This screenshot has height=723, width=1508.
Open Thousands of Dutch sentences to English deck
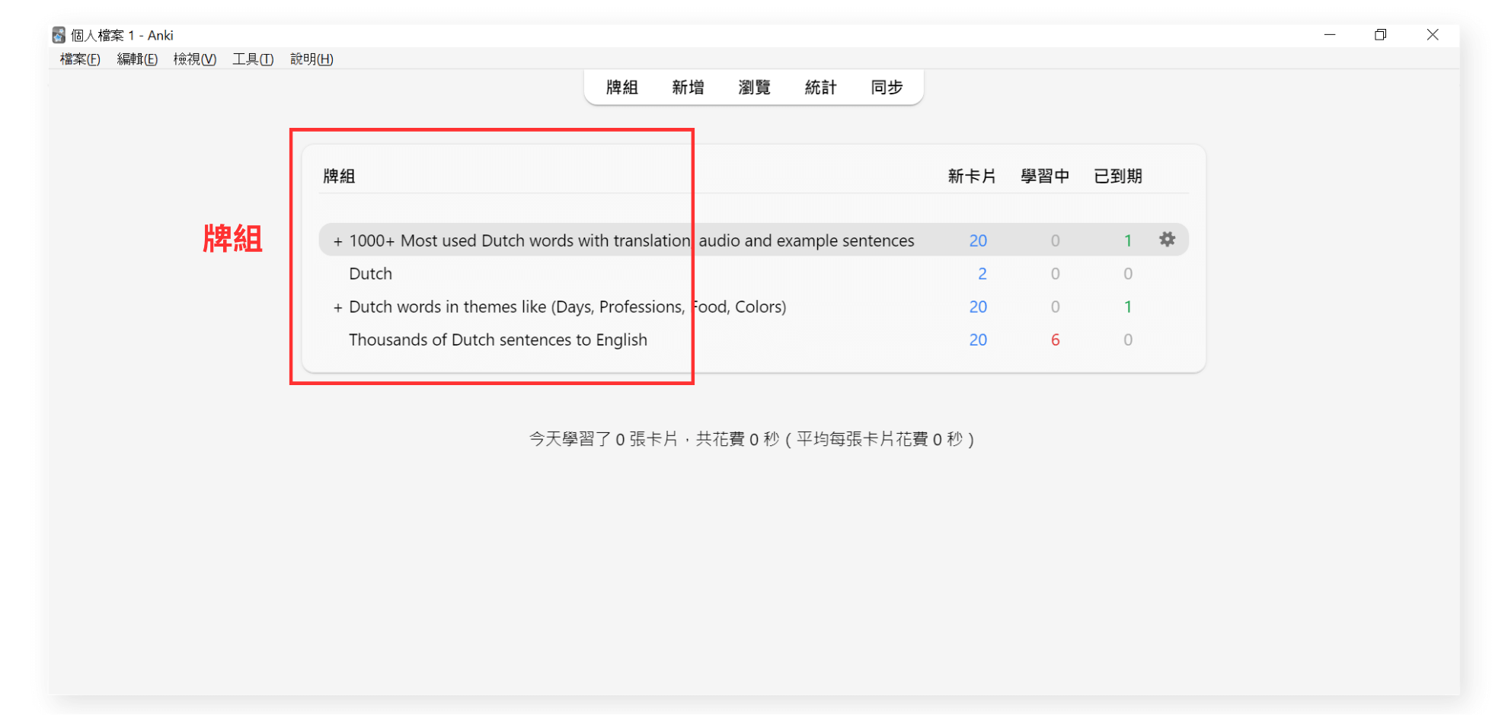(x=497, y=340)
